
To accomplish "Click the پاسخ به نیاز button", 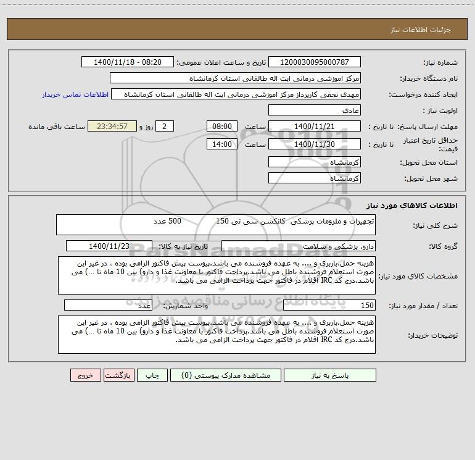I will point(330,375).
